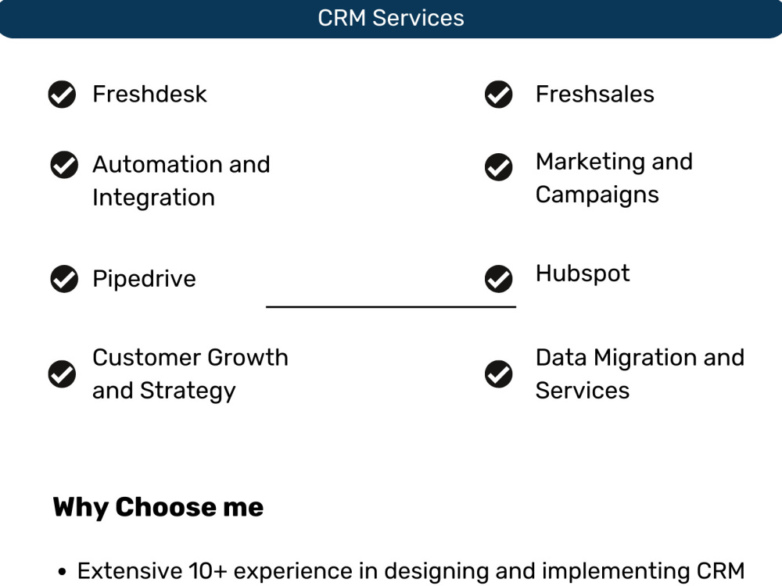Open the CRM Services header banner
Screen dimensions: 782x586
point(391,19)
